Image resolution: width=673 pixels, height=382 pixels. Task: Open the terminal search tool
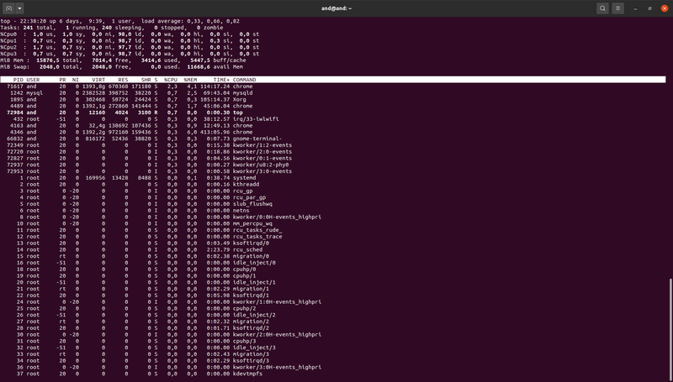602,8
